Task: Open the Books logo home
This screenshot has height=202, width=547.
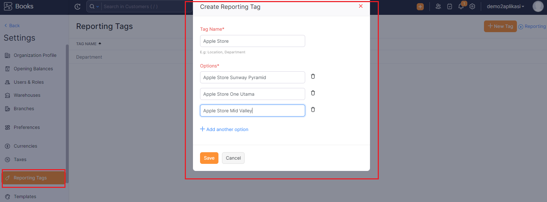Action: 19,6
